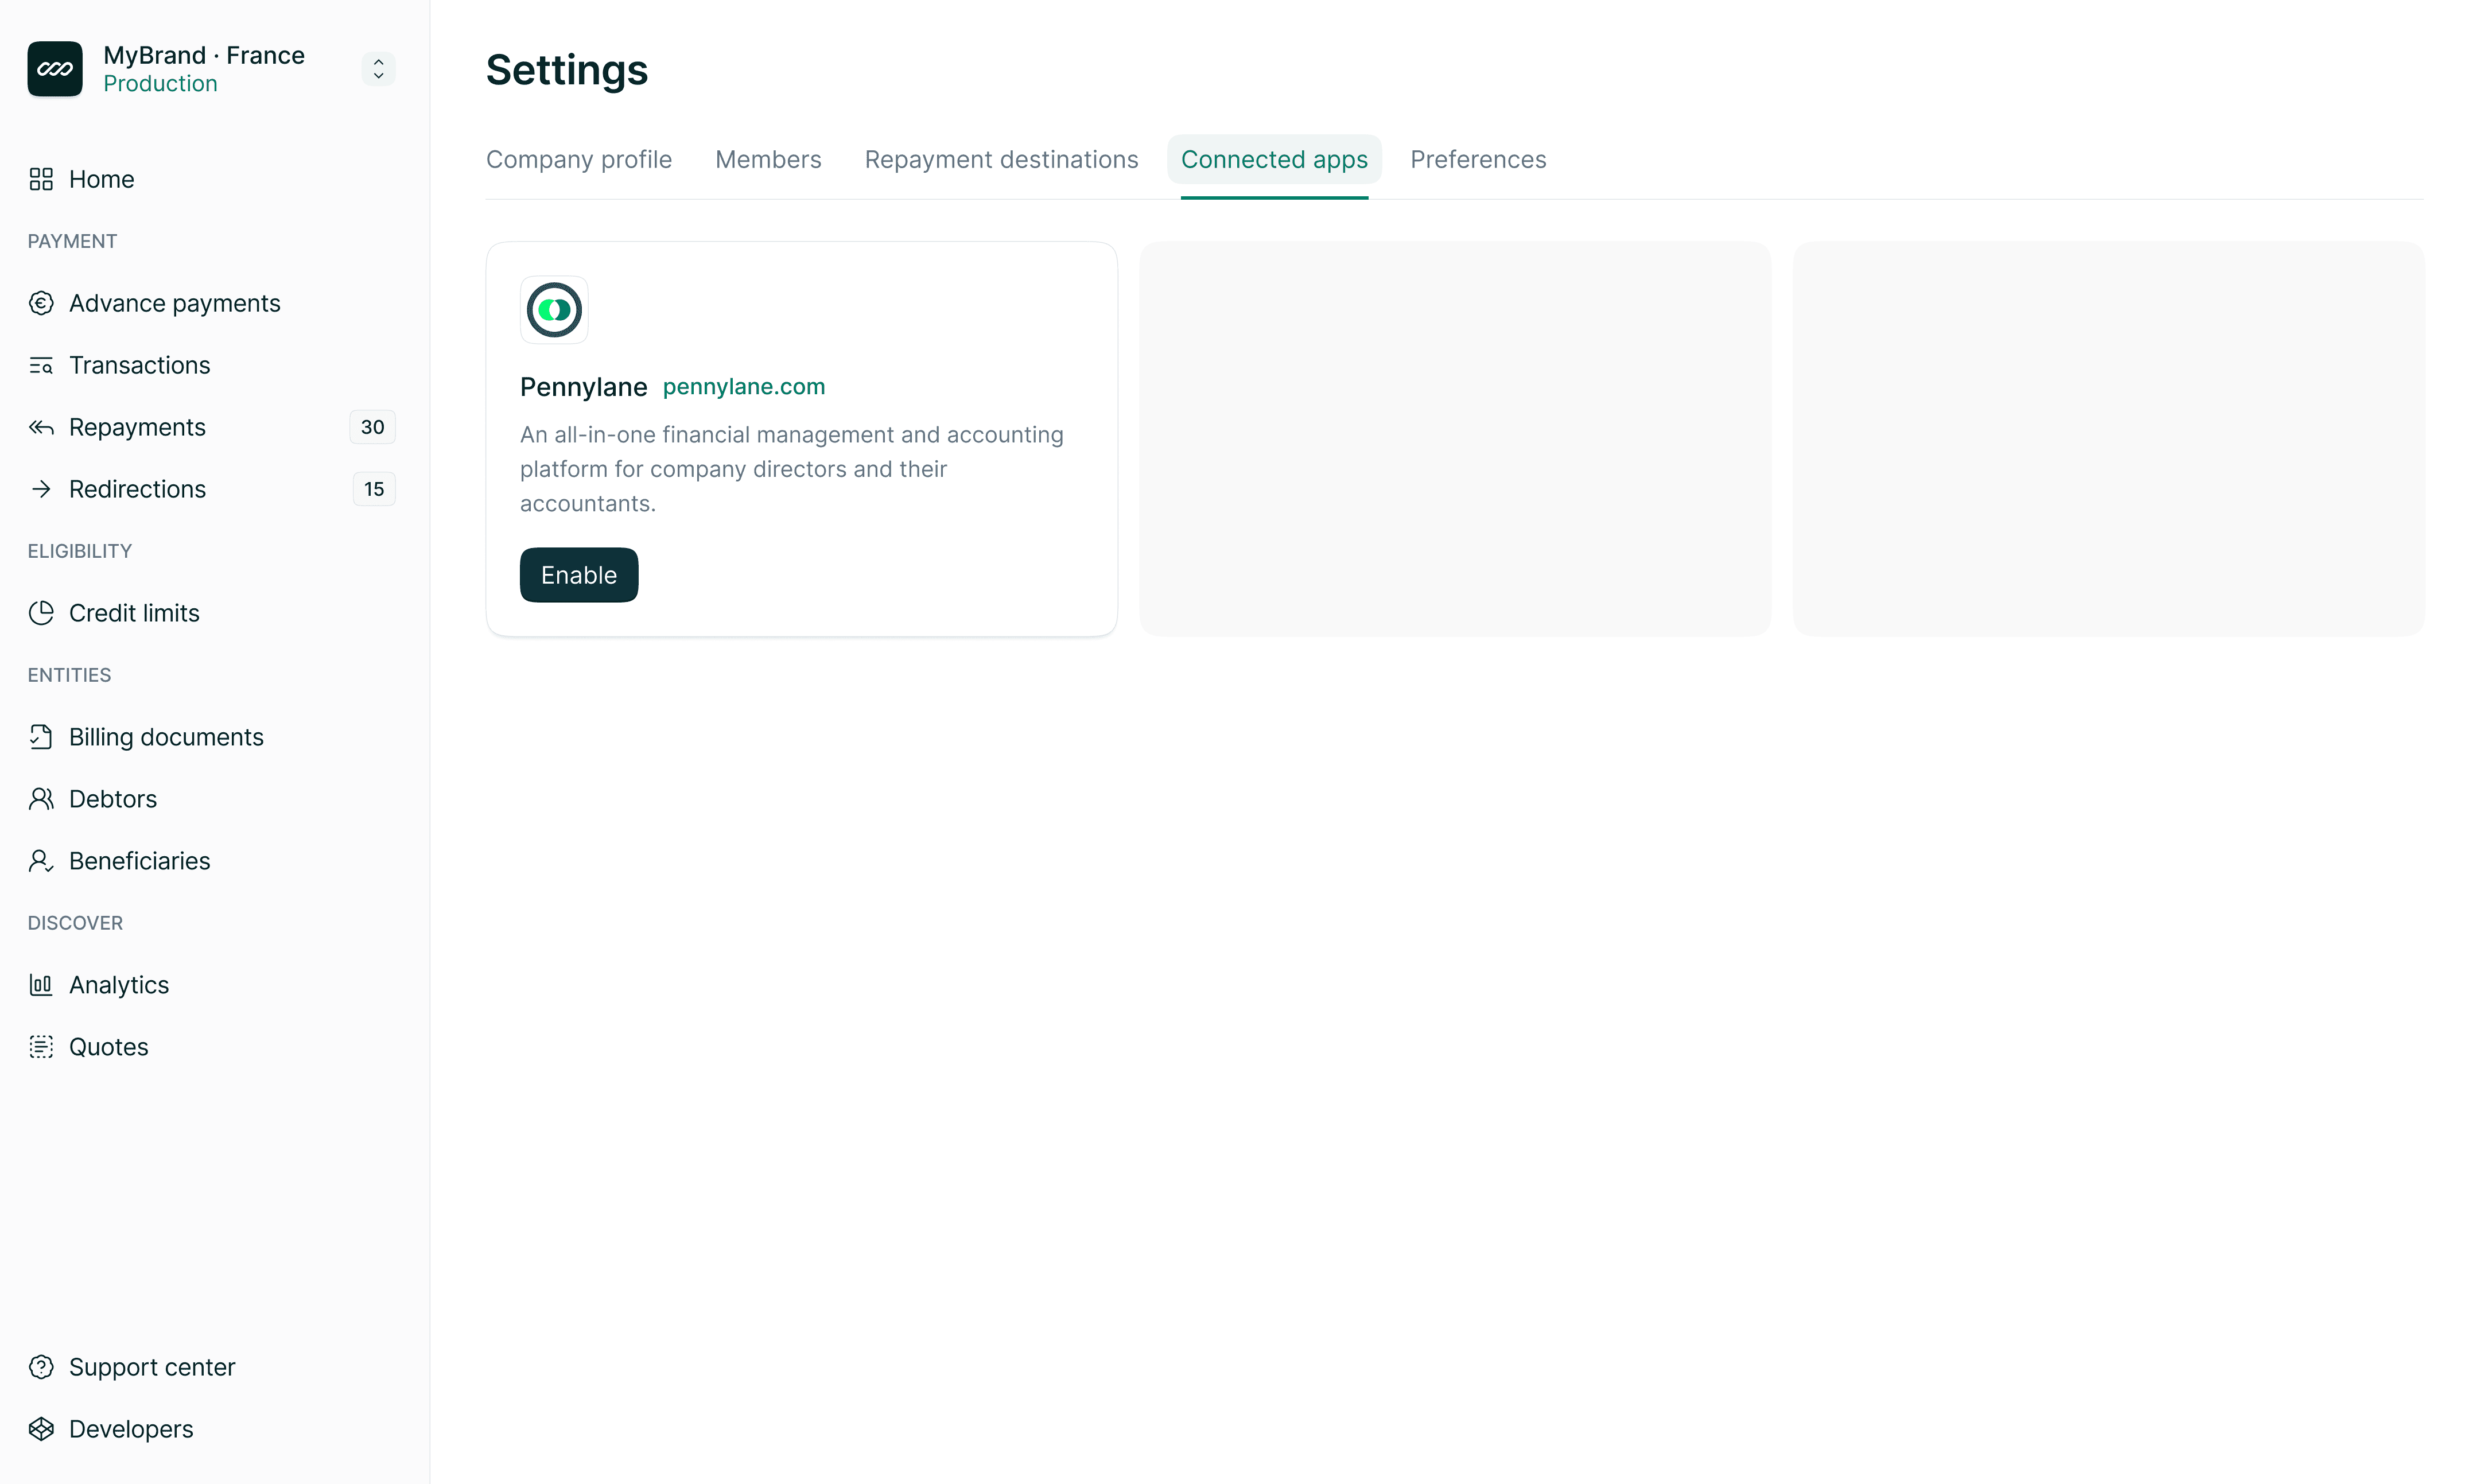2479x1484 pixels.
Task: Click the Developers cube icon
Action: click(41, 1429)
